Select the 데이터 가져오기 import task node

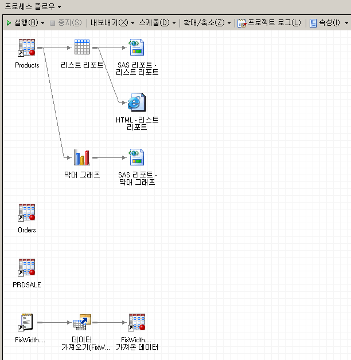(82, 322)
